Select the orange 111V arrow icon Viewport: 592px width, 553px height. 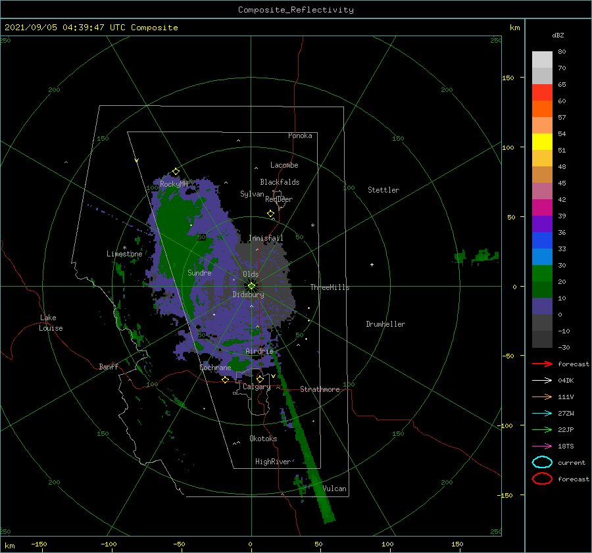[542, 397]
